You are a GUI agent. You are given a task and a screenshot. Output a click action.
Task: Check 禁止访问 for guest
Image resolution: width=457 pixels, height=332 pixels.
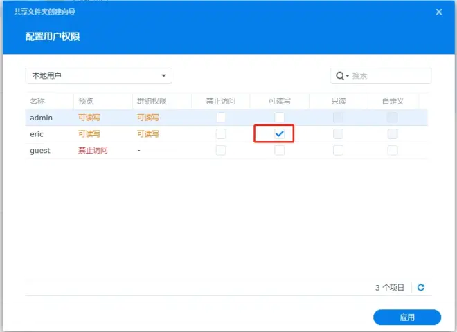221,150
